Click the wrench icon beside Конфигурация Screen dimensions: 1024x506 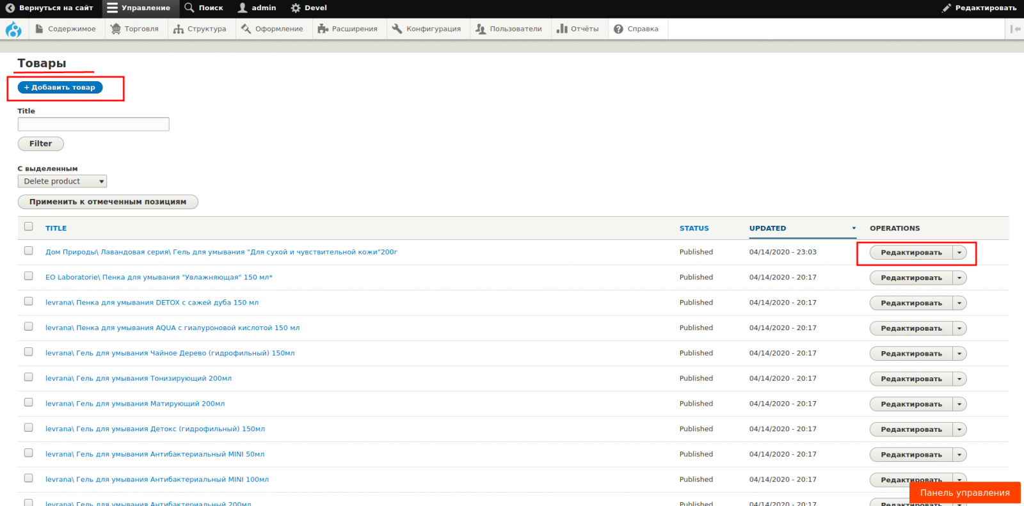[397, 29]
